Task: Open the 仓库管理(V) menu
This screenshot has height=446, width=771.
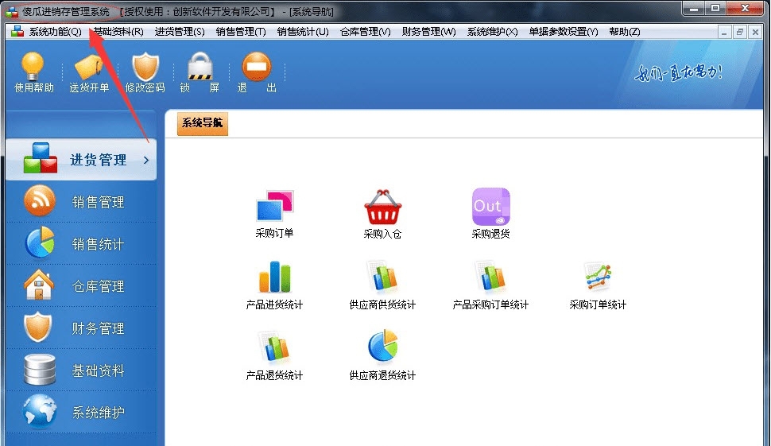Action: 365,32
